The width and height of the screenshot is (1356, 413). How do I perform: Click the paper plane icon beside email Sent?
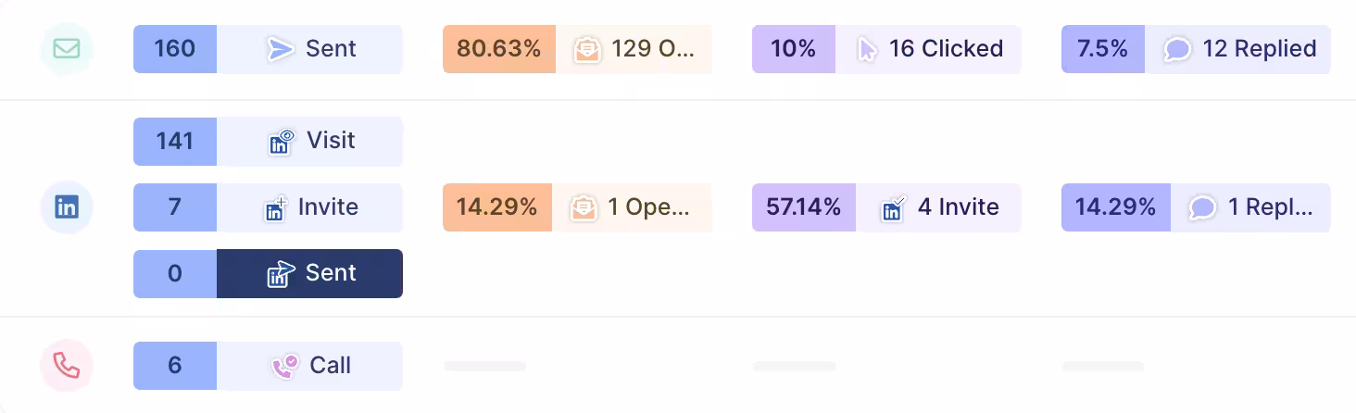coord(281,49)
